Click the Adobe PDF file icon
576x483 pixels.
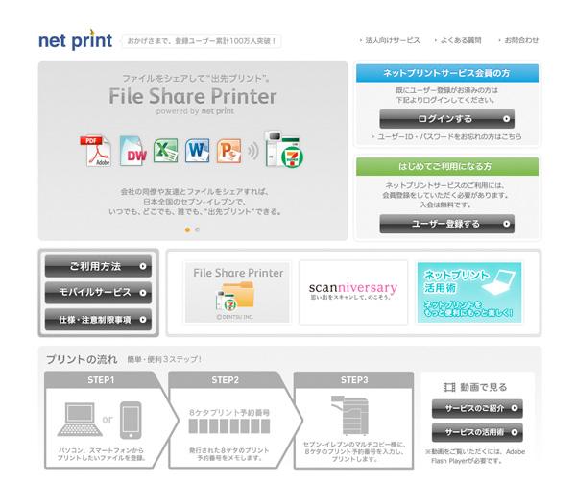pos(95,151)
